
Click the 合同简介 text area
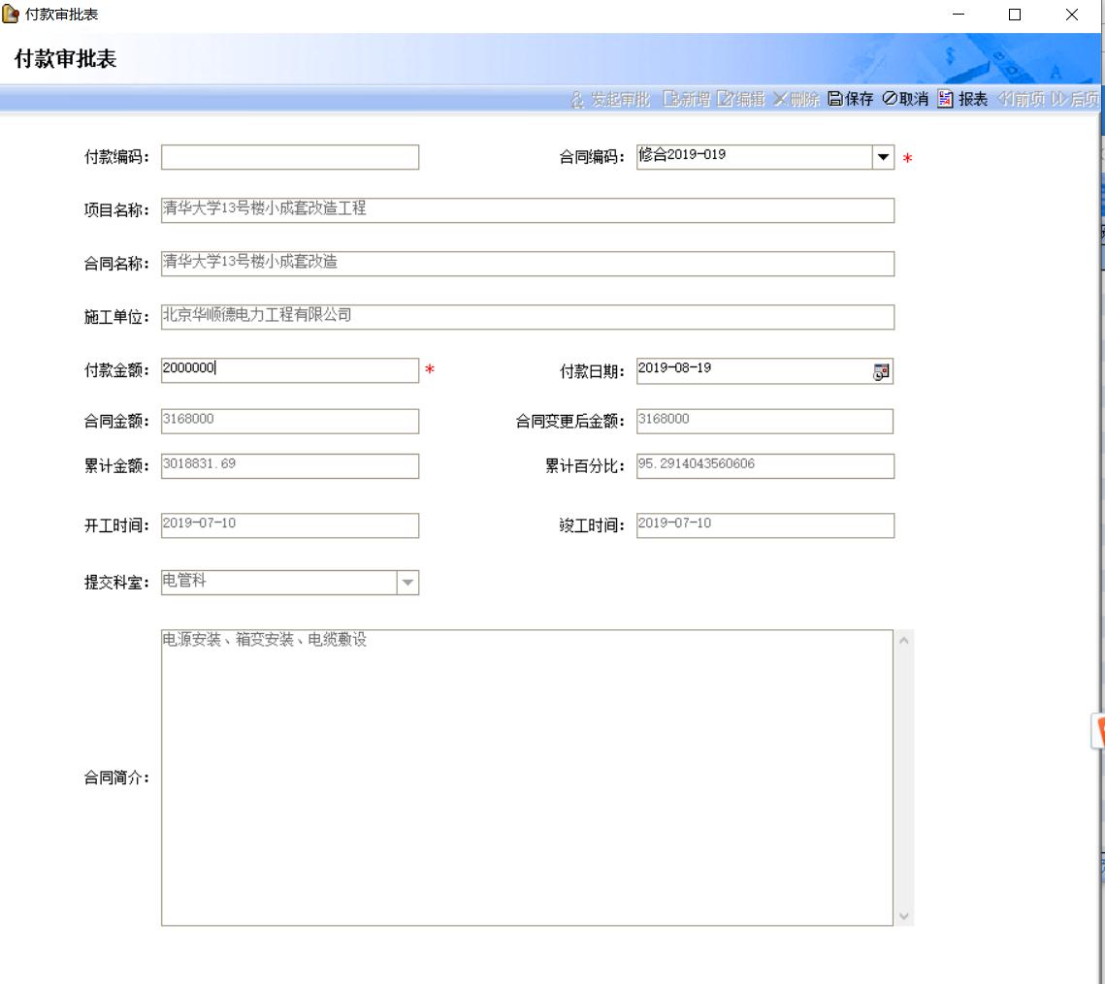tap(527, 778)
